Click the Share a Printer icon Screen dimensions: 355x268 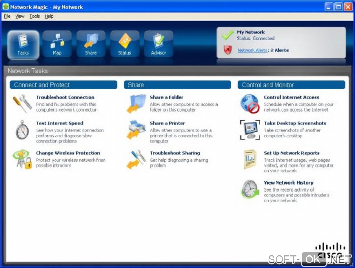point(136,130)
